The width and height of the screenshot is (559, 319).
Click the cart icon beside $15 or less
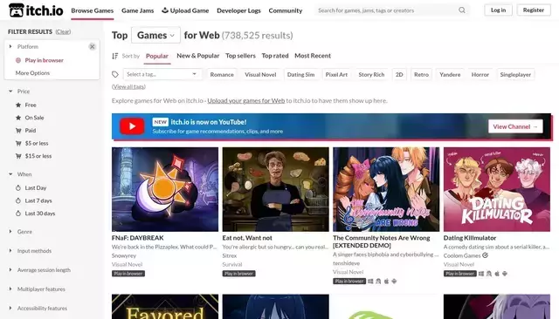coord(18,156)
